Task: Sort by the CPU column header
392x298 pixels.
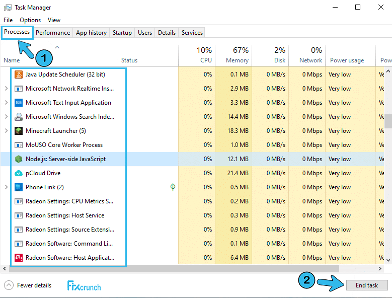Action: 197,55
